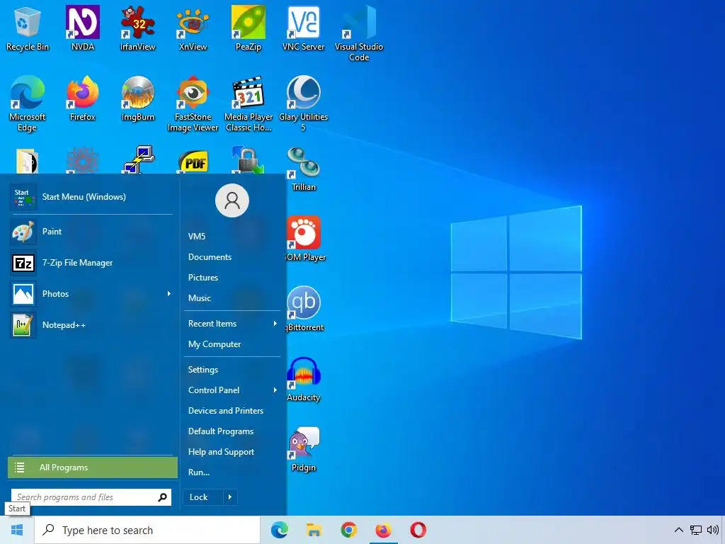Open Documents from the start menu
The height and width of the screenshot is (544, 725).
[x=210, y=257]
